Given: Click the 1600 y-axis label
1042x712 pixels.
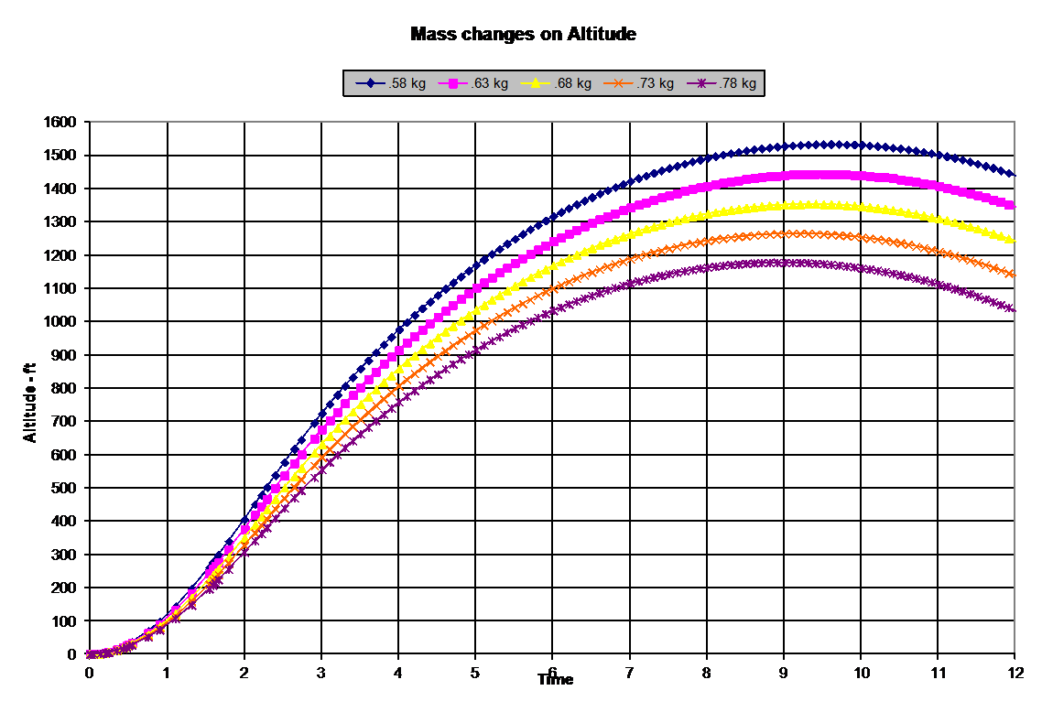Looking at the screenshot, I should click(x=60, y=123).
